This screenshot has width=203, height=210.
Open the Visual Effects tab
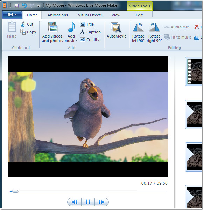click(90, 15)
